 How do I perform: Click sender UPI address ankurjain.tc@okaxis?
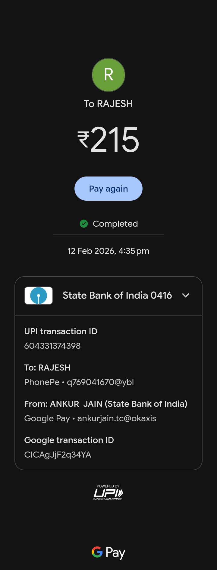(x=117, y=418)
